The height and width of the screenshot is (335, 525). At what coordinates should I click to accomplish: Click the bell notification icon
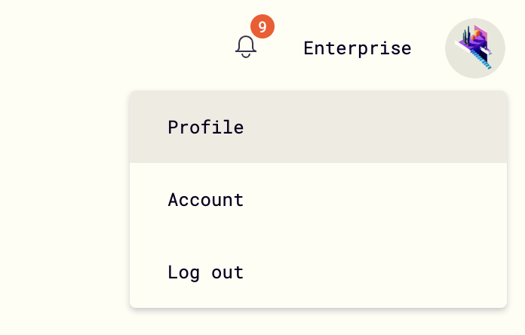(246, 47)
